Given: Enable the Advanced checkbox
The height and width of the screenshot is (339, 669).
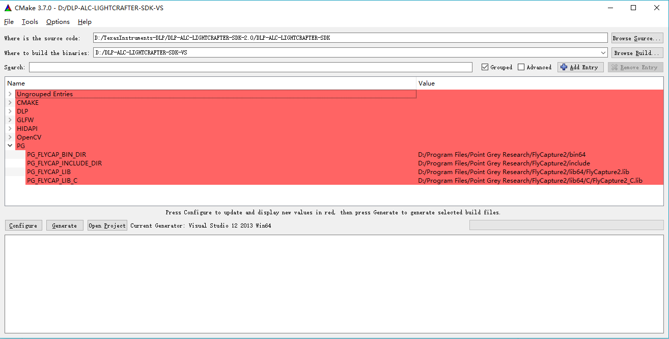Looking at the screenshot, I should coord(521,67).
